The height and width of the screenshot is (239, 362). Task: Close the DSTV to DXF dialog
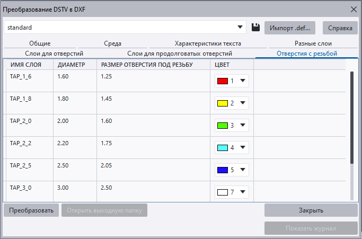coord(354,10)
